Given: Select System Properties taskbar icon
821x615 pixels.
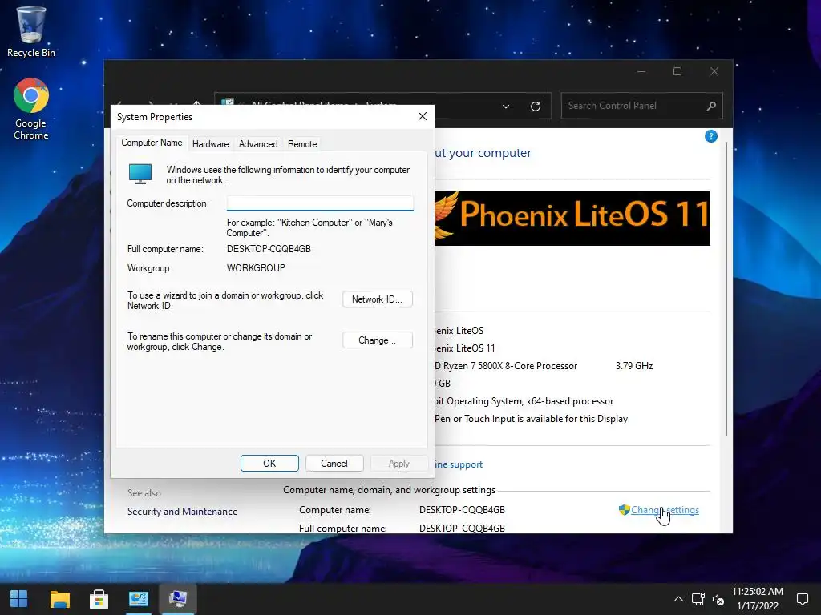Looking at the screenshot, I should click(178, 599).
